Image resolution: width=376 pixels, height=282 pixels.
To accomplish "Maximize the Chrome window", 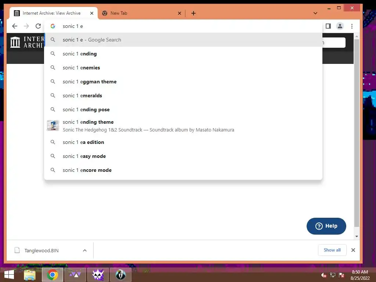I will pyautogui.click(x=339, y=8).
